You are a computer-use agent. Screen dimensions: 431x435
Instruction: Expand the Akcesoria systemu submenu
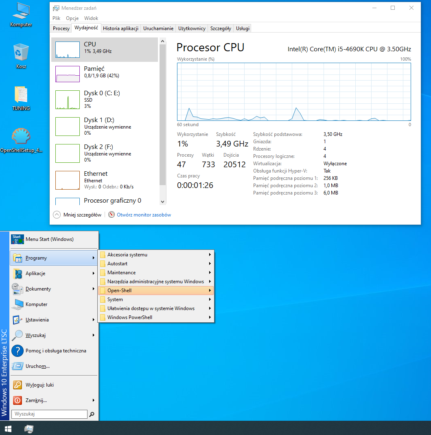210,255
